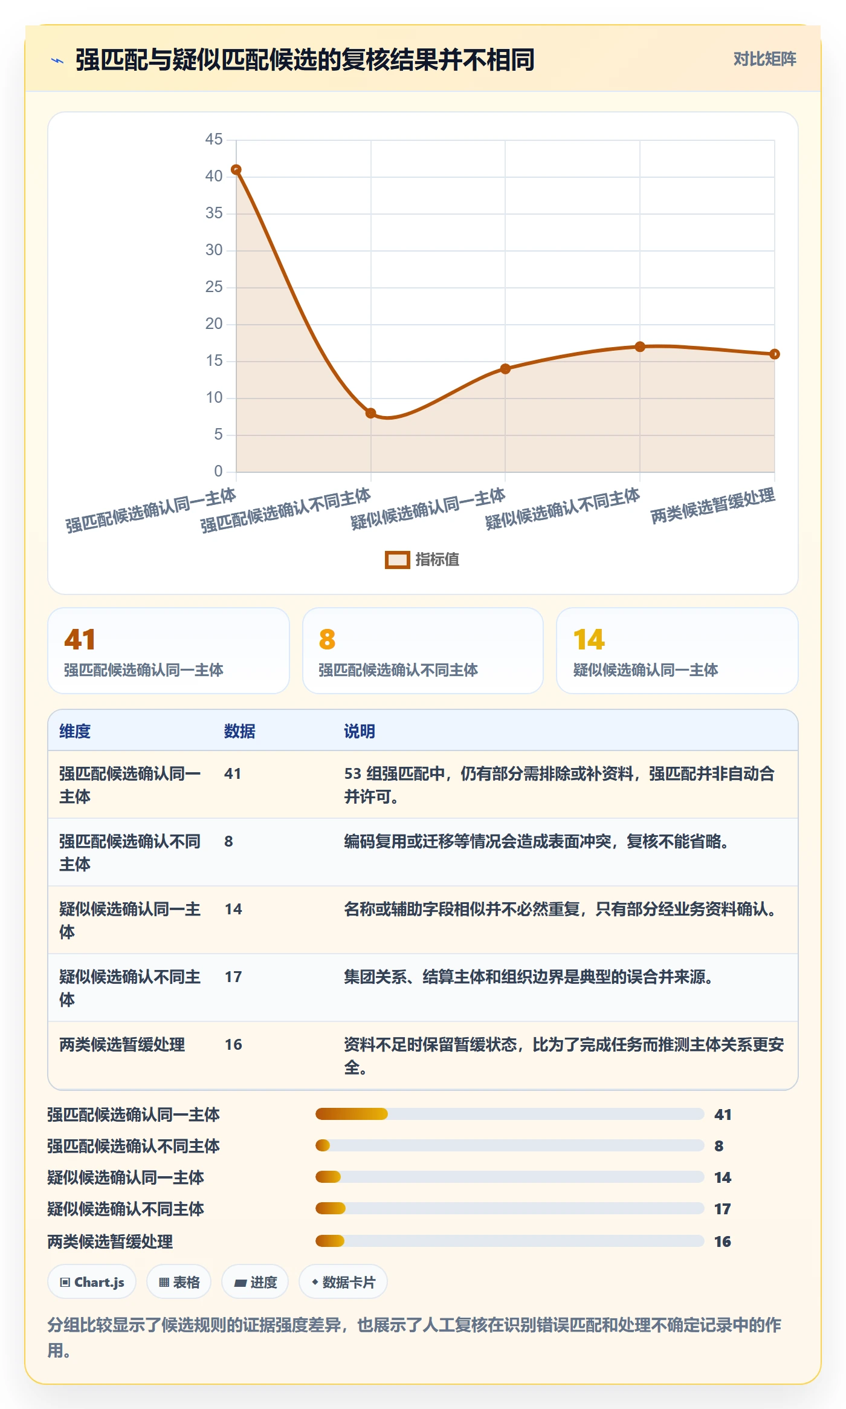Viewport: 846px width, 1409px height.
Task: Click the chart data point at 16
Action: (775, 354)
